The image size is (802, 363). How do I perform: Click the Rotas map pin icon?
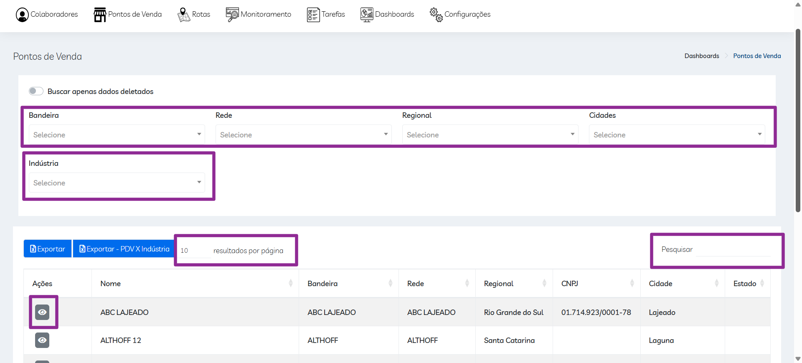coord(183,15)
